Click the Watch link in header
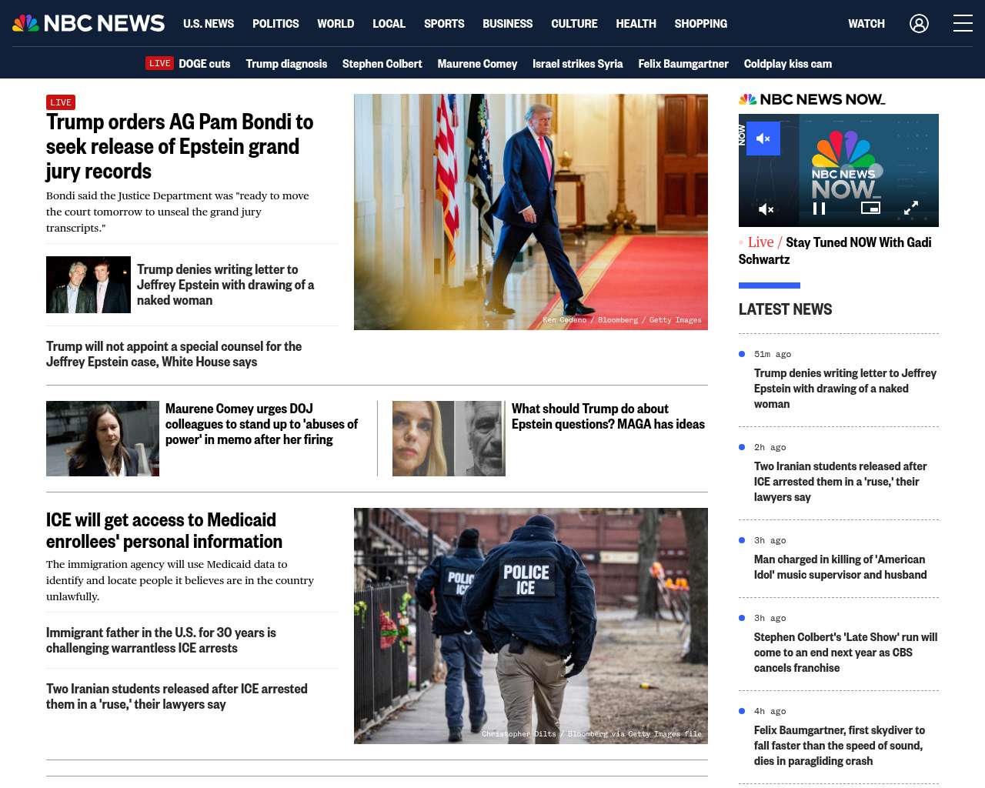Viewport: 985px width, 788px height. [866, 24]
